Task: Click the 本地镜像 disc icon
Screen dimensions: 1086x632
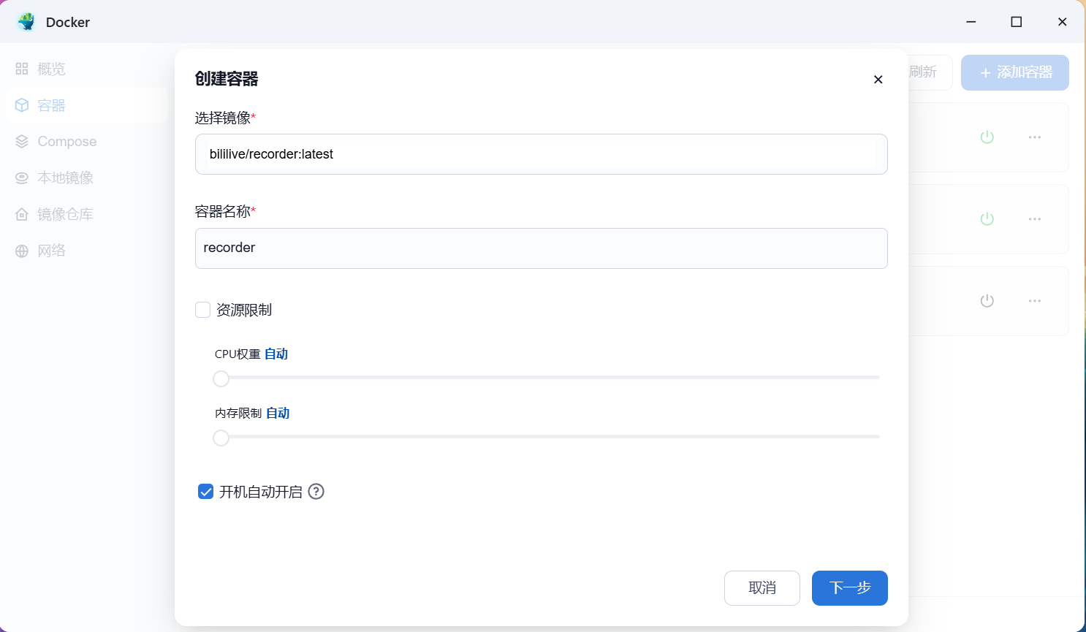Action: click(x=22, y=178)
